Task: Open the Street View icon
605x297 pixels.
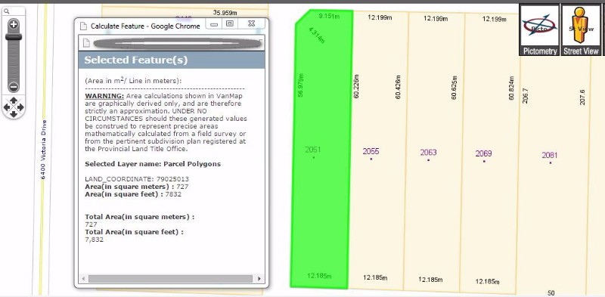Action: [x=581, y=30]
